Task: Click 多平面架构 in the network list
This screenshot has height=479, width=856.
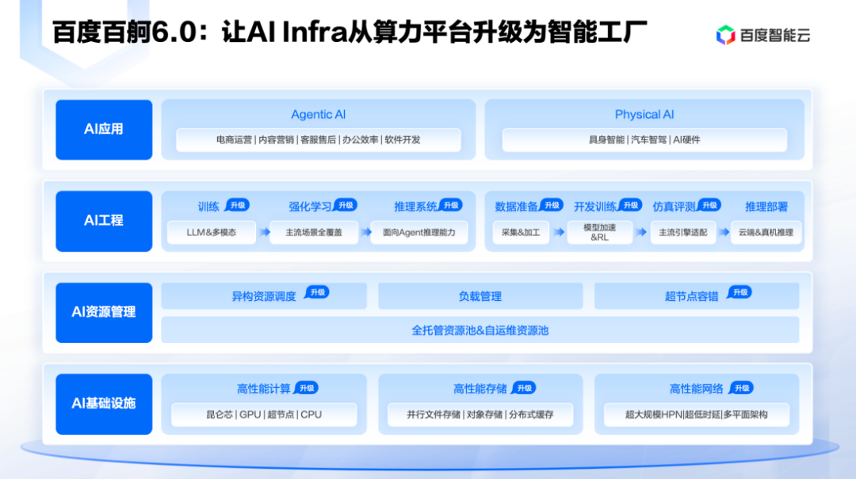Action: 746,415
